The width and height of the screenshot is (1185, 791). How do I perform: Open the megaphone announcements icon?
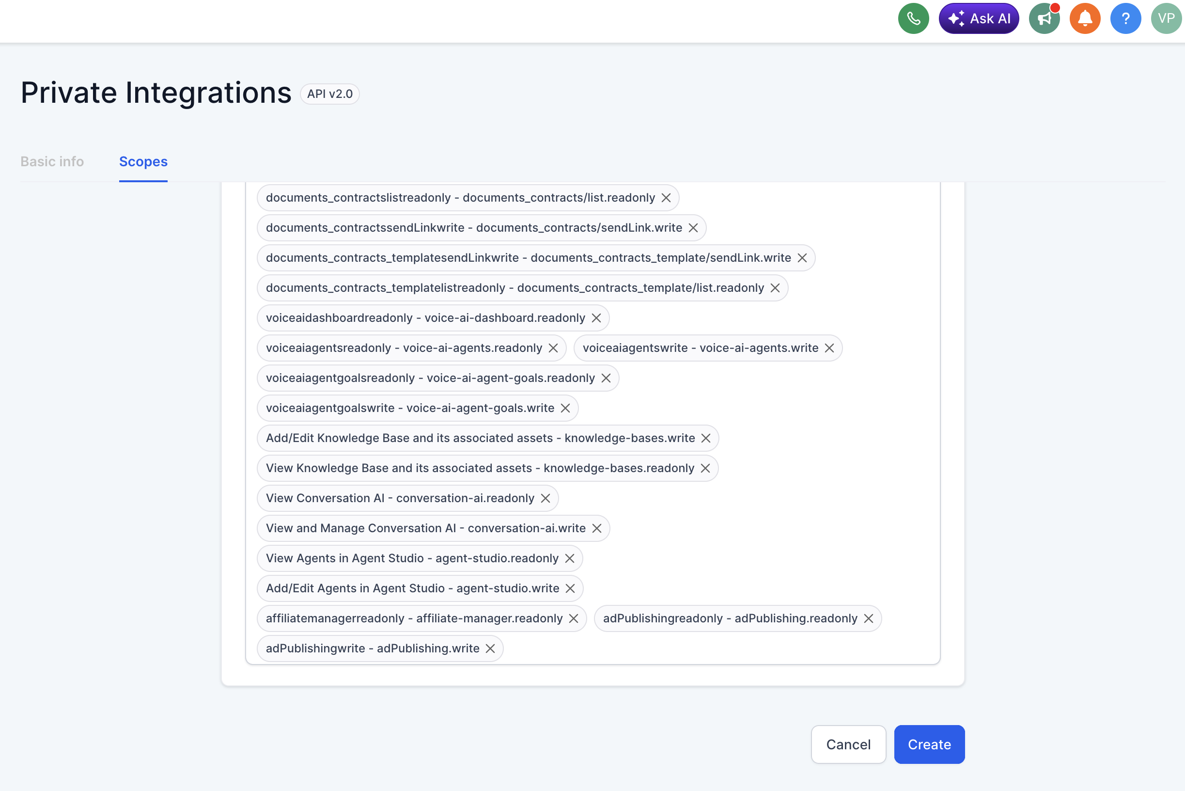click(x=1044, y=19)
